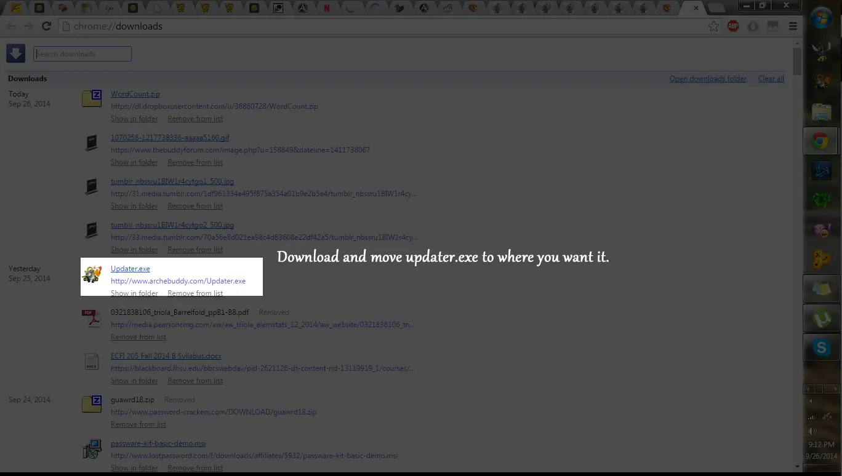This screenshot has height=476, width=842.
Task: Remove ECFI 205 Syllabus.docx from list
Action: [195, 381]
